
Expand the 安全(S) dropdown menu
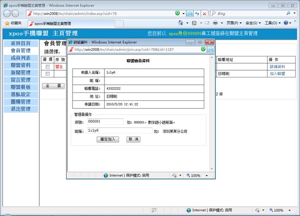coord(253,23)
